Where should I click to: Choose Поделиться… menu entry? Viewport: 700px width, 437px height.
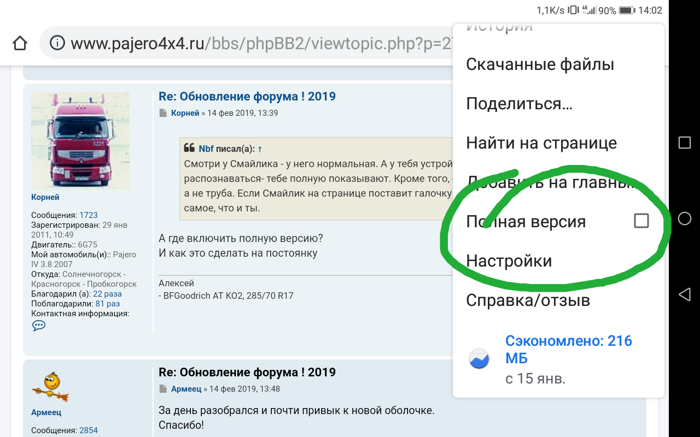point(519,104)
